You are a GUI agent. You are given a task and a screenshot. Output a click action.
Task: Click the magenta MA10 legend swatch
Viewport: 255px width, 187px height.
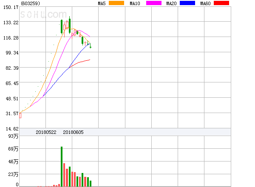tap(154, 3)
